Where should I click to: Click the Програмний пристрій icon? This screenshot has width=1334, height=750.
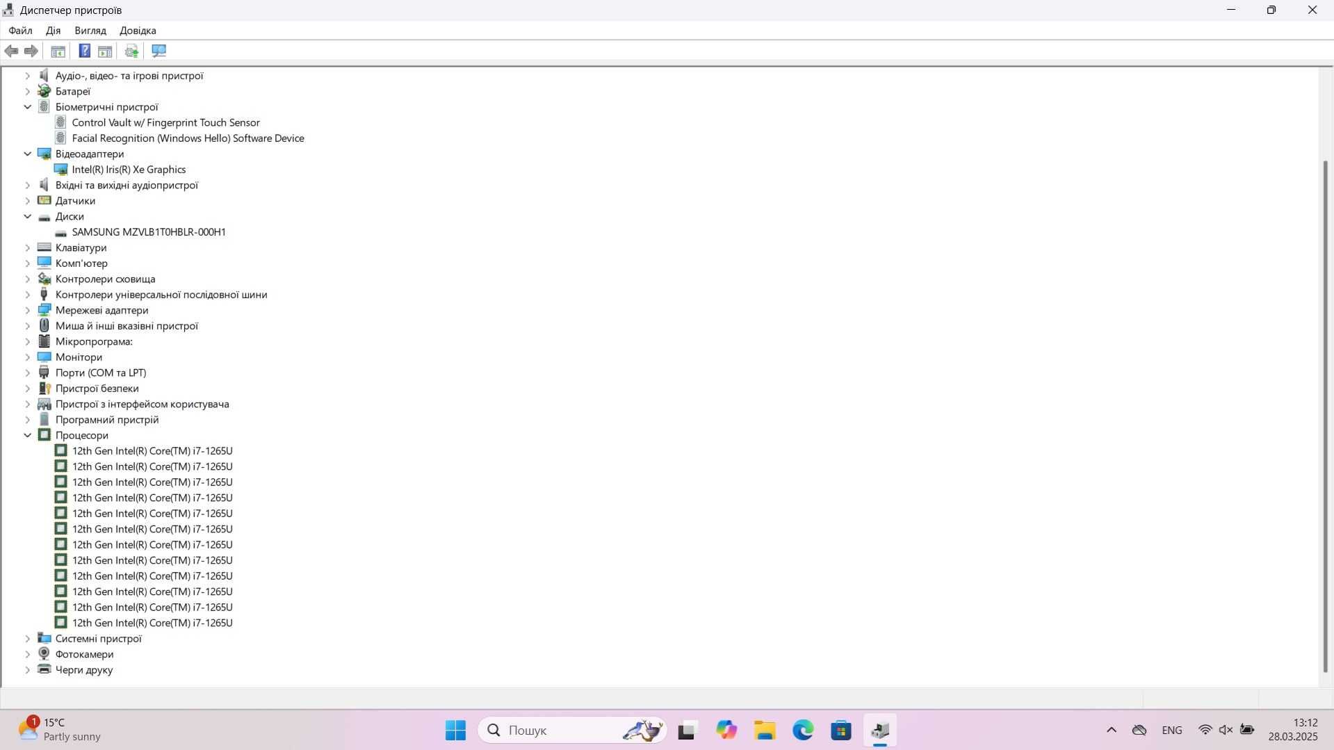click(x=44, y=419)
